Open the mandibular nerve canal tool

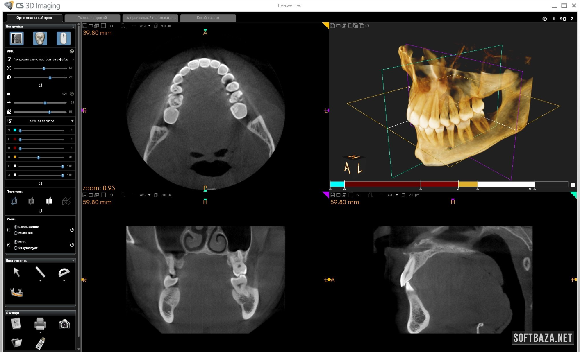pyautogui.click(x=17, y=292)
